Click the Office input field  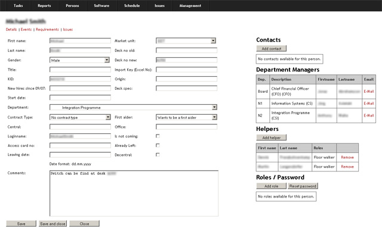[x=186, y=127]
